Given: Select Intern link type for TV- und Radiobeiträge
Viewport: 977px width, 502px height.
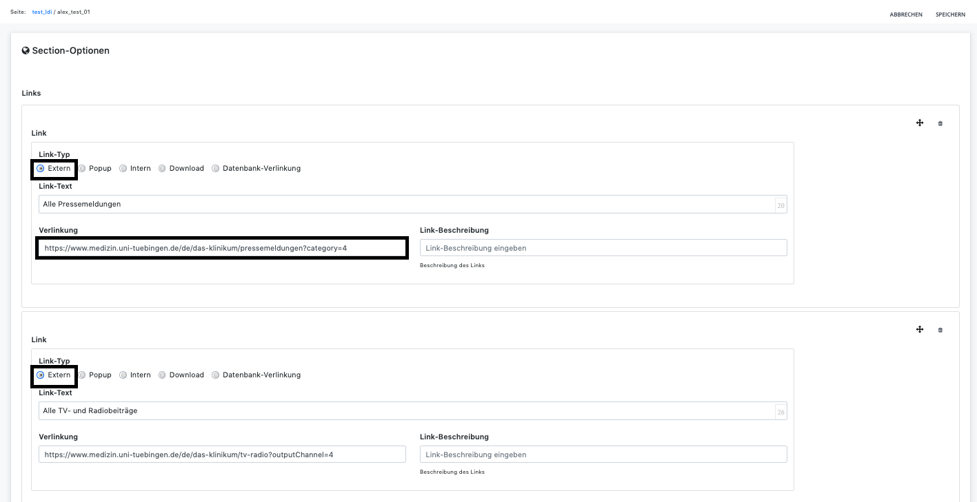Looking at the screenshot, I should click(123, 375).
